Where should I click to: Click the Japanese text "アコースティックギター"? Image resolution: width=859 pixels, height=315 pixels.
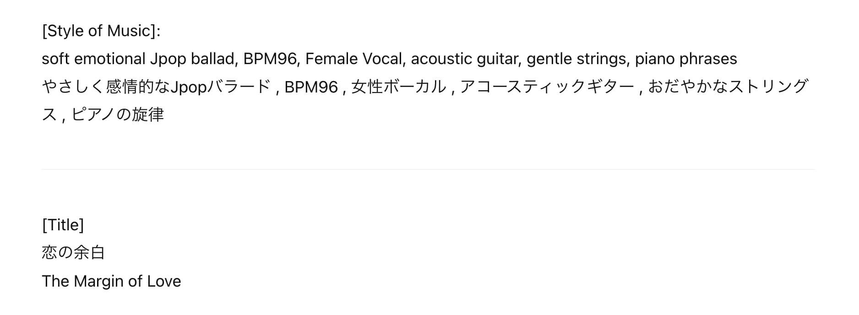(547, 87)
